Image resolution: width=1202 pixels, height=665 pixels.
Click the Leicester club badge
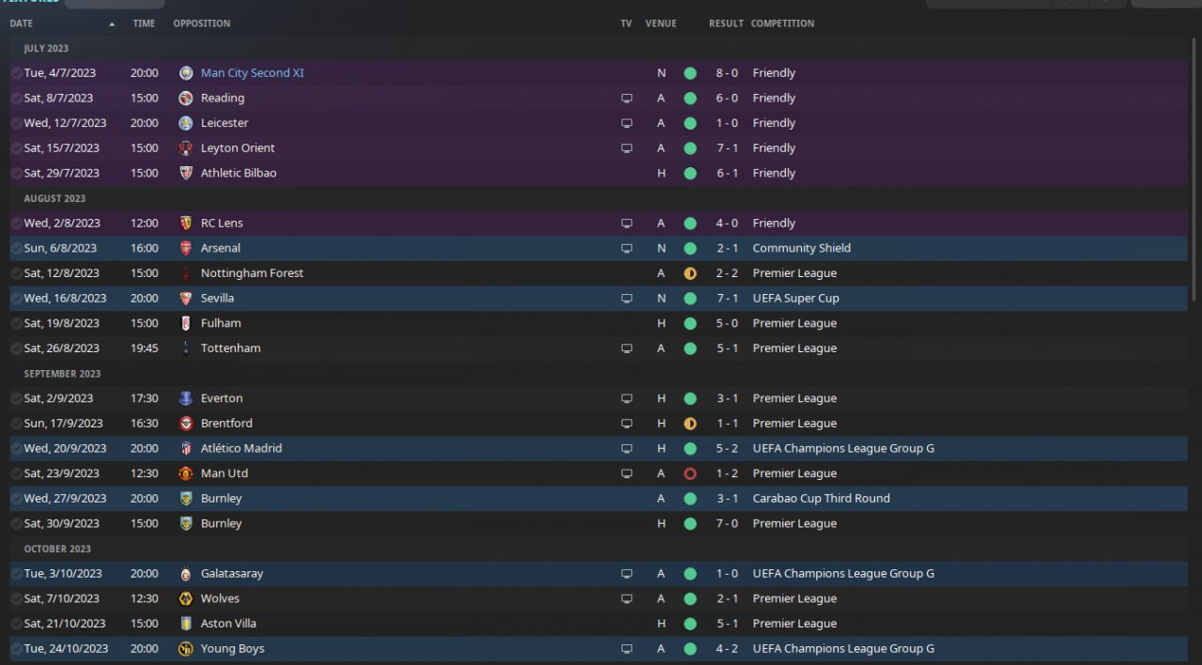186,123
